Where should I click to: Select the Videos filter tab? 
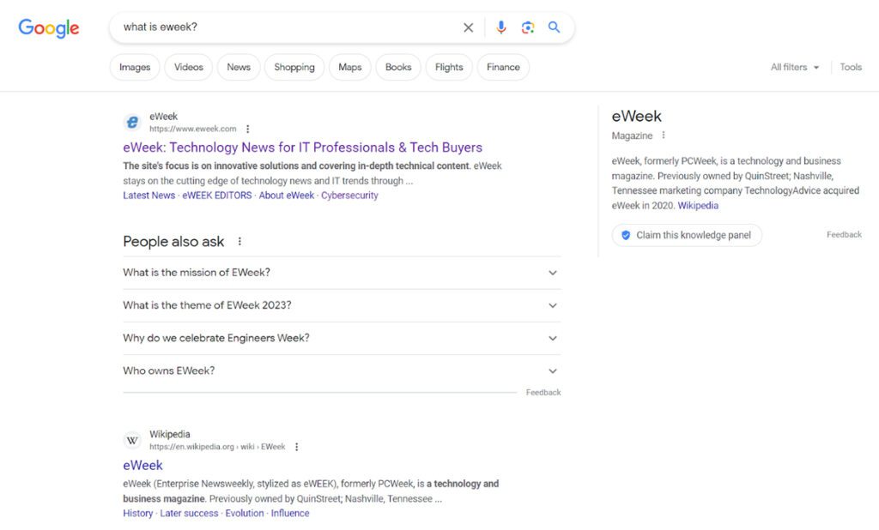tap(188, 67)
